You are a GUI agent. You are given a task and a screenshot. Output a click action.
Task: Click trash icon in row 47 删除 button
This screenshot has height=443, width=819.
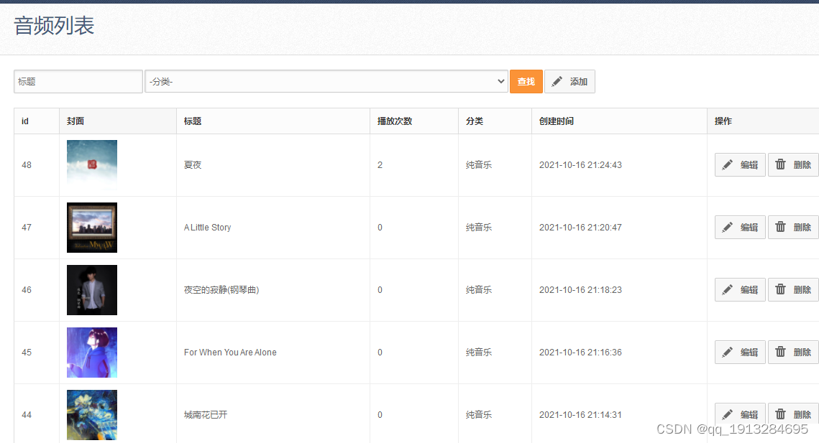[x=780, y=226]
